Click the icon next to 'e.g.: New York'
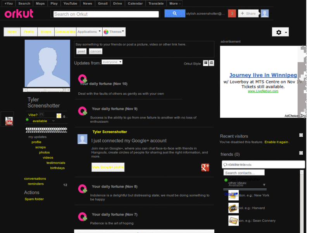Screen dimensions: 310x233 pyautogui.click(x=233, y=195)
